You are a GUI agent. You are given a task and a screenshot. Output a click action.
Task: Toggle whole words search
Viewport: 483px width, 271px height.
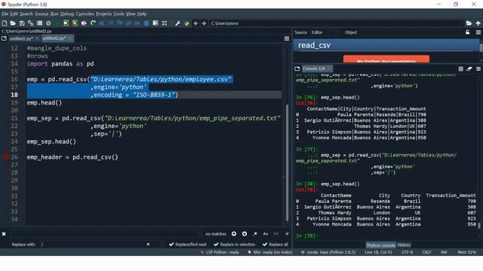pos(276,234)
